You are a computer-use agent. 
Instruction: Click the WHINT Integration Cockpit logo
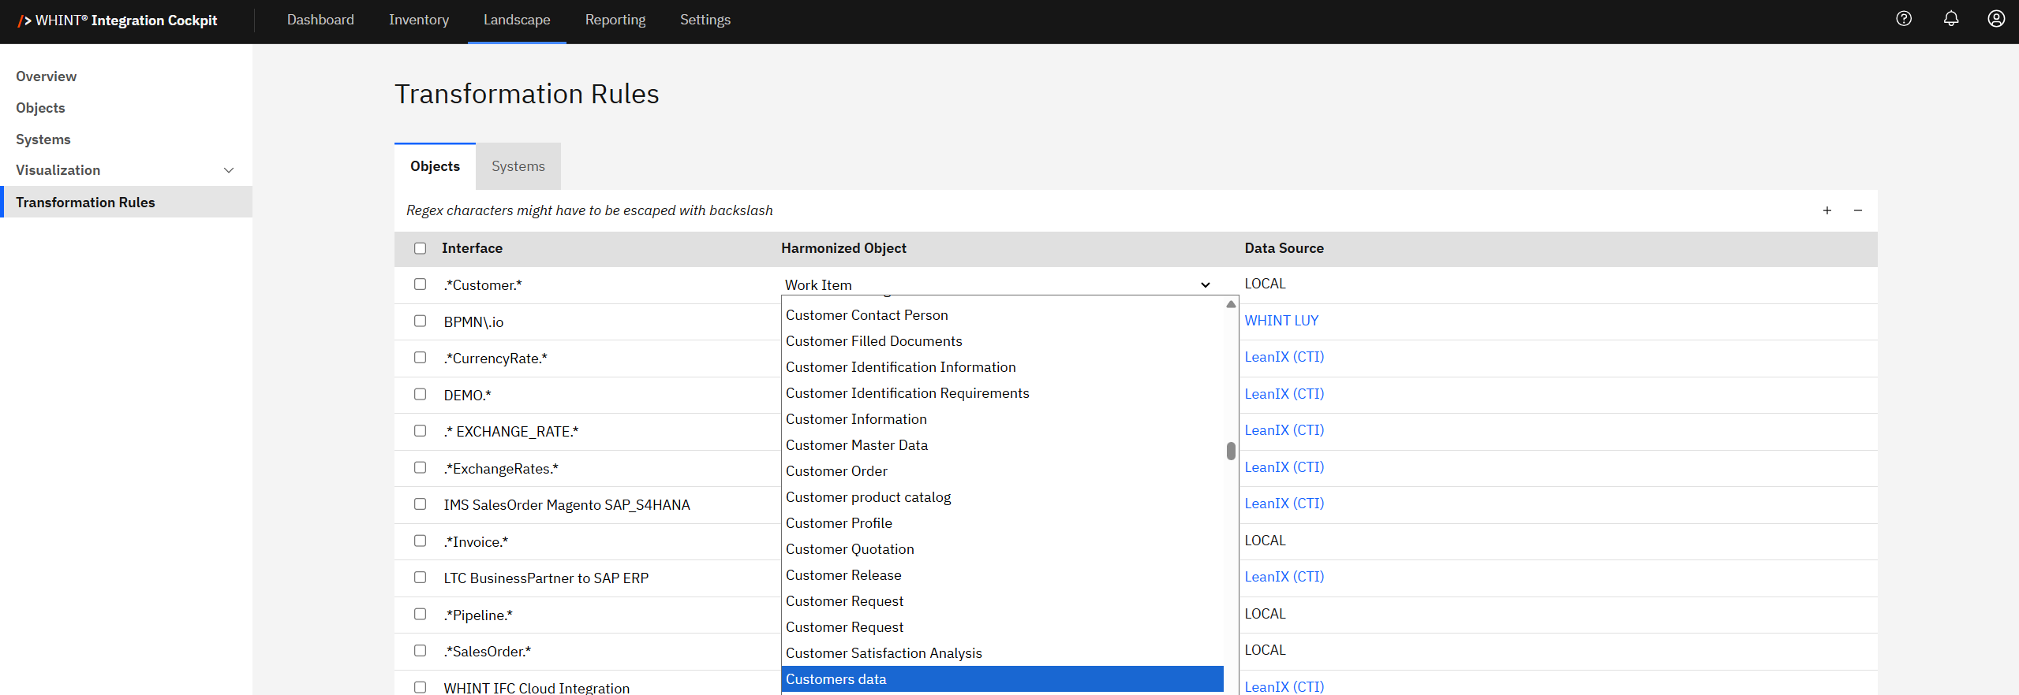click(x=118, y=20)
